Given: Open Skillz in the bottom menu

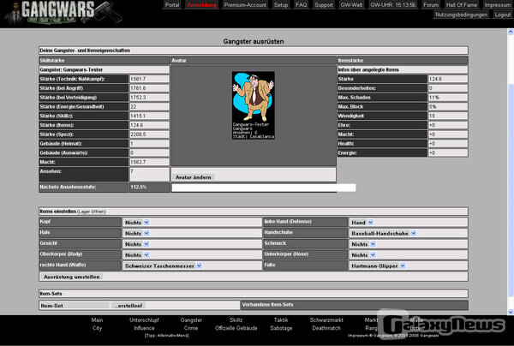Looking at the screenshot, I should [236, 320].
